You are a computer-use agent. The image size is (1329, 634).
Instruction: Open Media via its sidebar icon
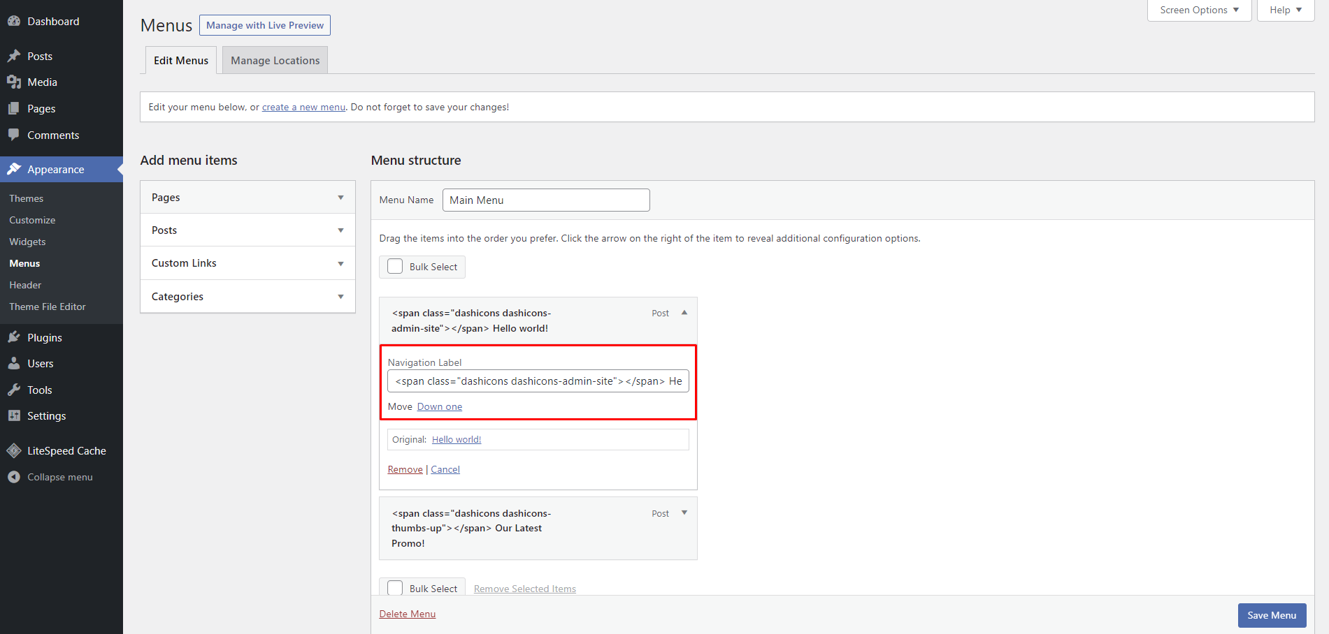coord(14,82)
